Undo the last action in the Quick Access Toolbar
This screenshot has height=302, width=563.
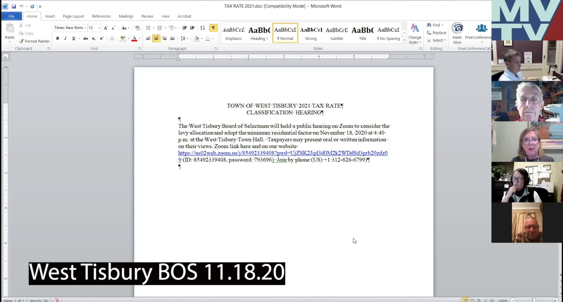click(21, 6)
